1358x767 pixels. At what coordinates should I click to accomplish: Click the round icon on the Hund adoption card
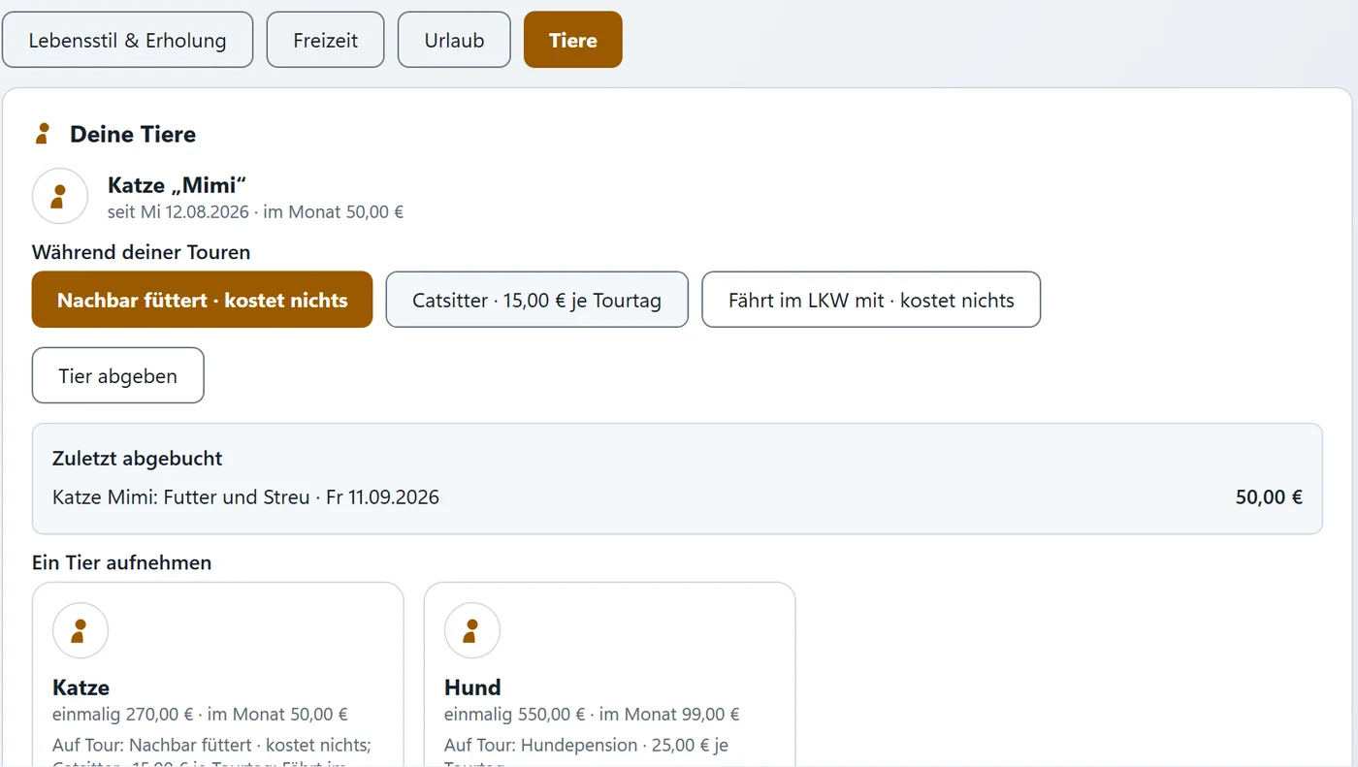click(x=472, y=630)
